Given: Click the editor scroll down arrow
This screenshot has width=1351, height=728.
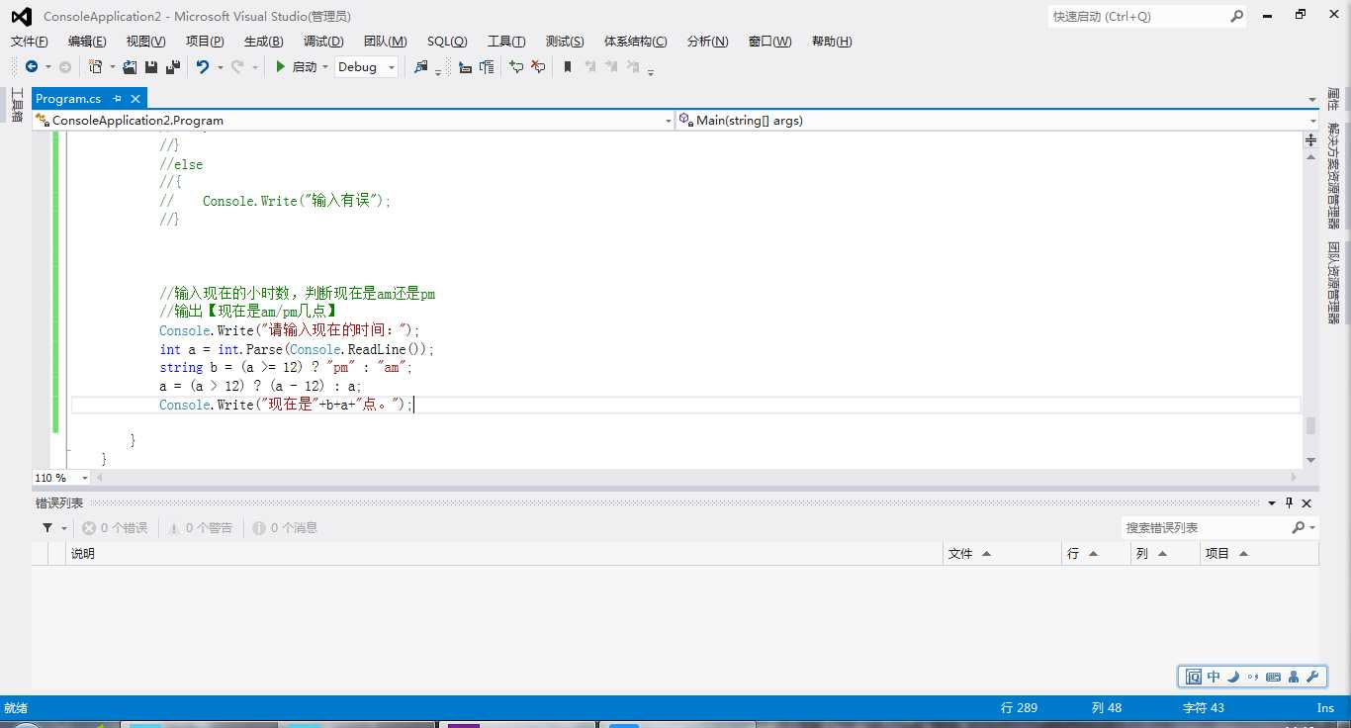Looking at the screenshot, I should pos(1311,460).
